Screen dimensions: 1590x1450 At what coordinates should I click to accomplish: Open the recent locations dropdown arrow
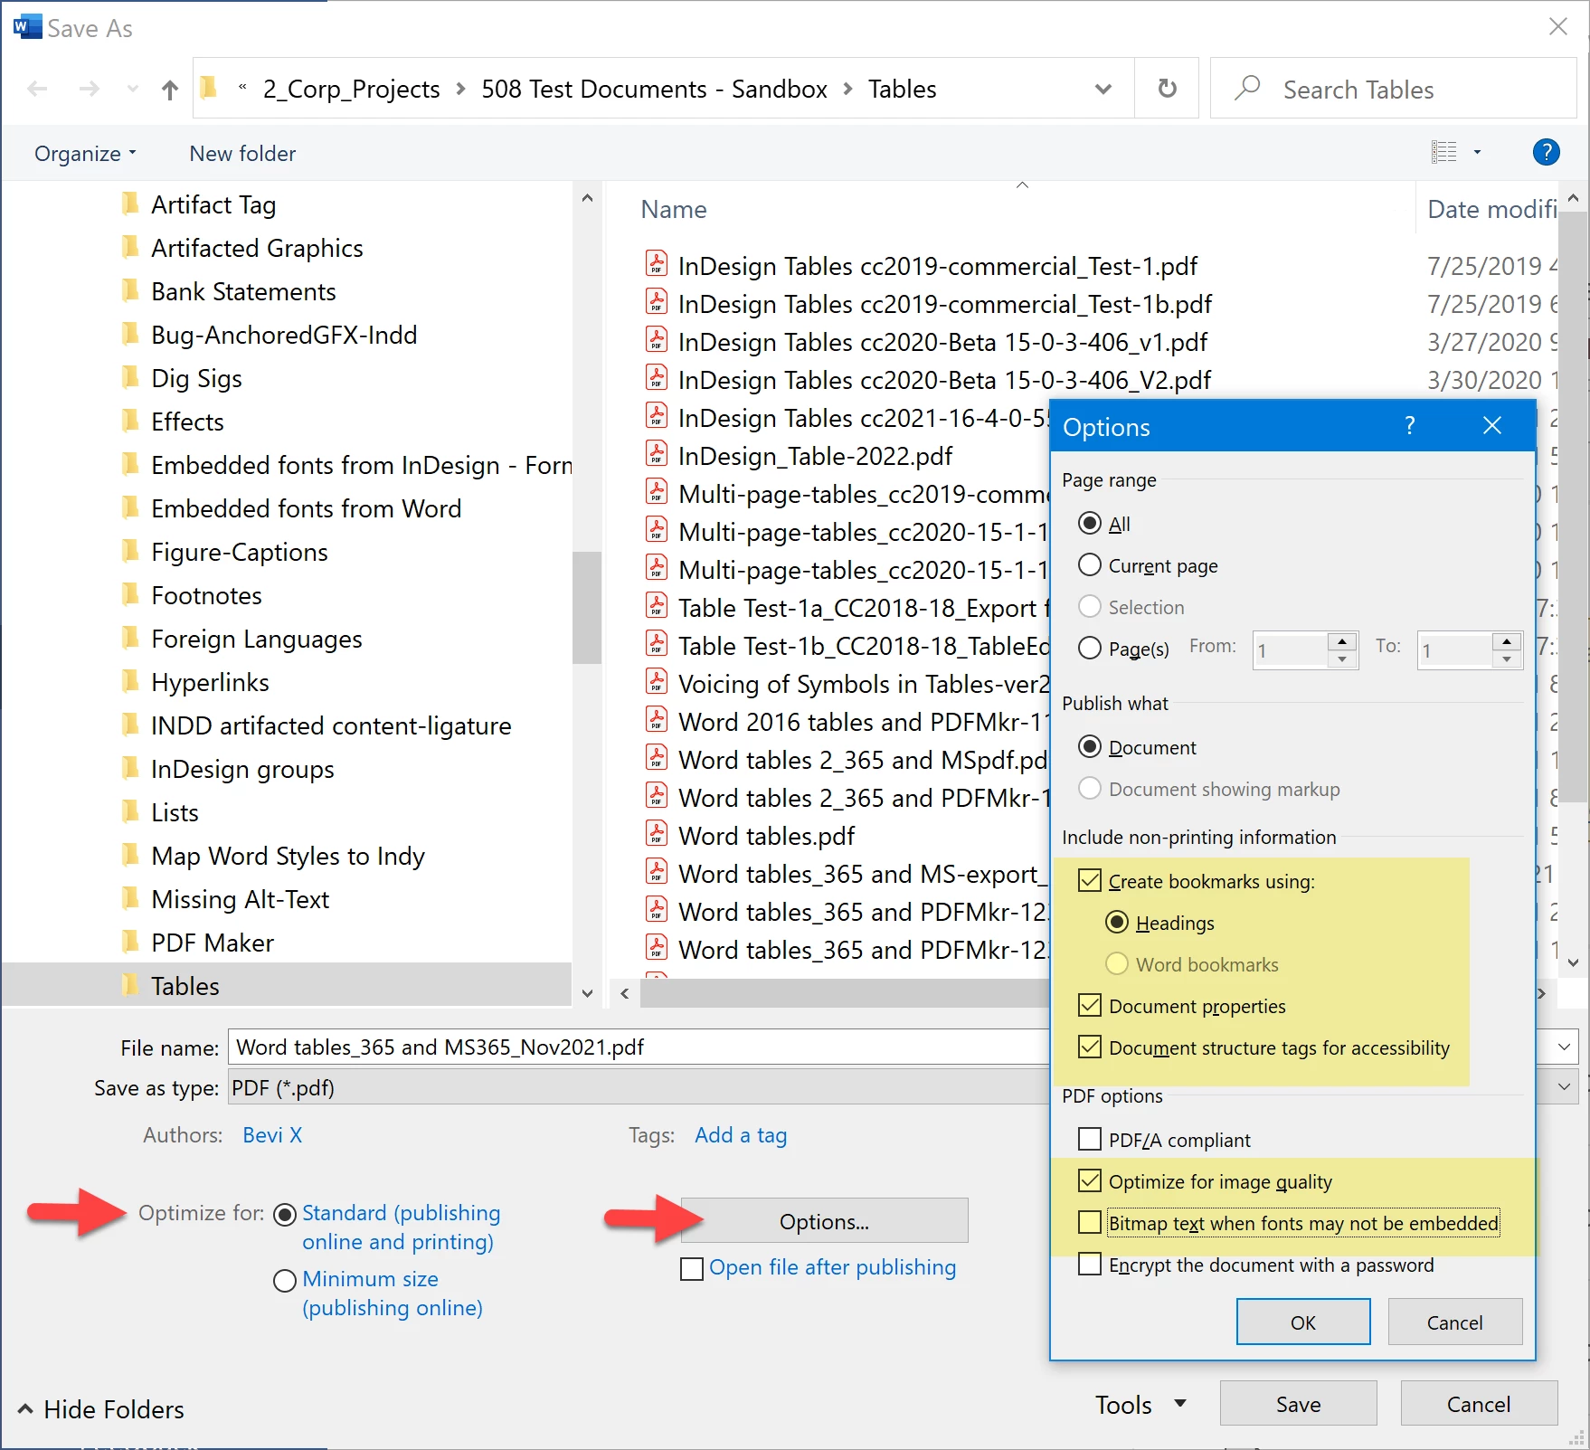tap(133, 89)
